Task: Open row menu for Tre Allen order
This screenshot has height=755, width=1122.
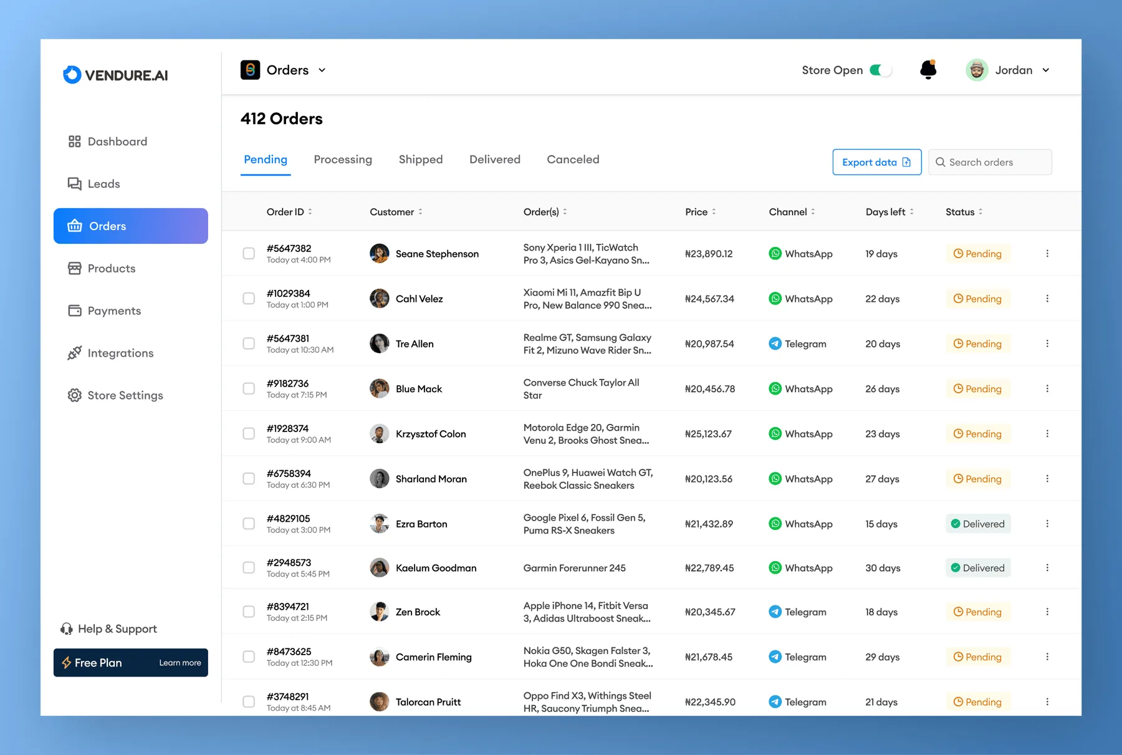Action: 1047,344
